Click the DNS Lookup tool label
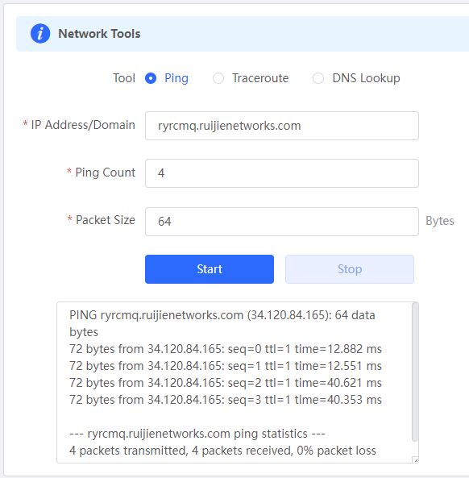469x478 pixels. [x=366, y=78]
